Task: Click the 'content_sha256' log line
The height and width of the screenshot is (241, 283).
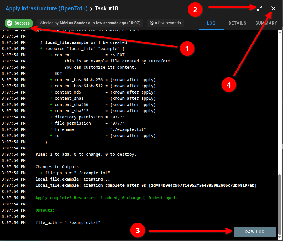Action: click(x=103, y=105)
